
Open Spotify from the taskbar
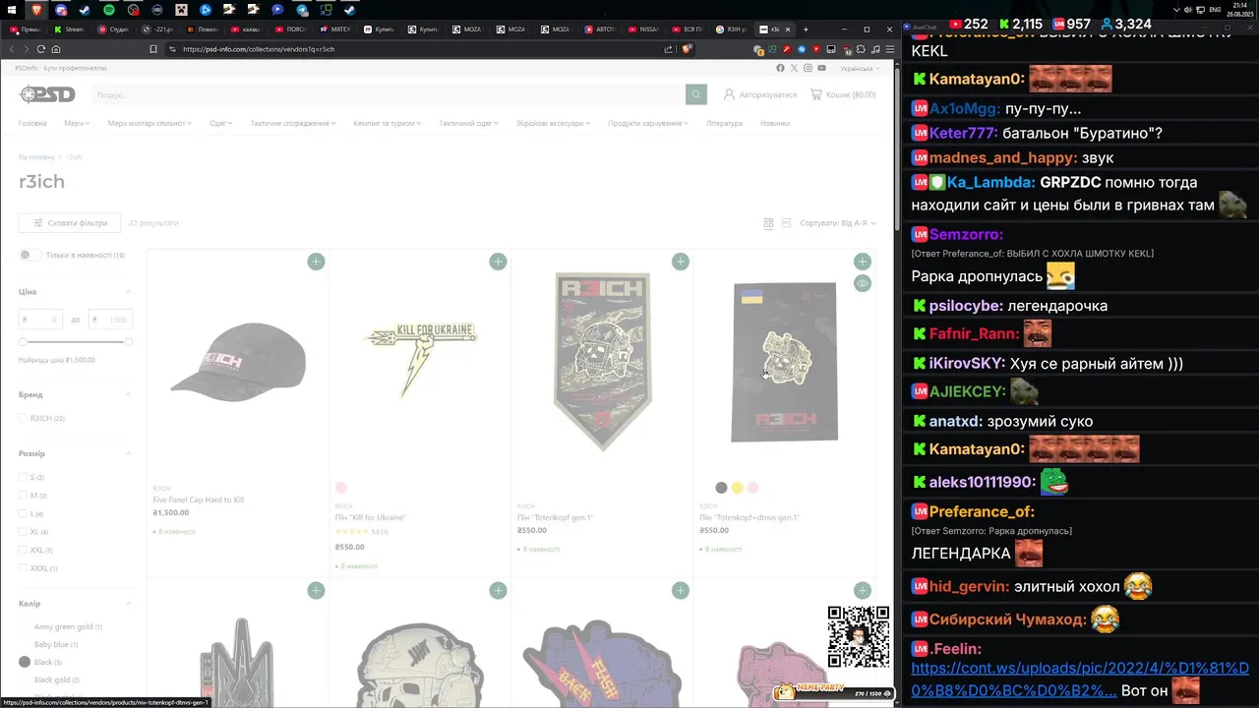point(109,10)
